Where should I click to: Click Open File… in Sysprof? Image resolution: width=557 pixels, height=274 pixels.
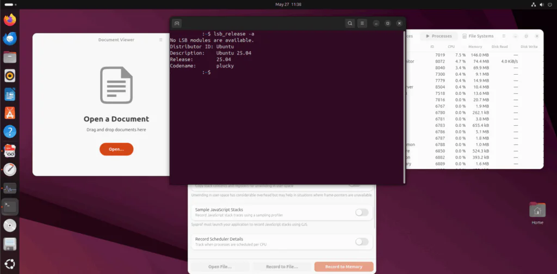point(220,267)
